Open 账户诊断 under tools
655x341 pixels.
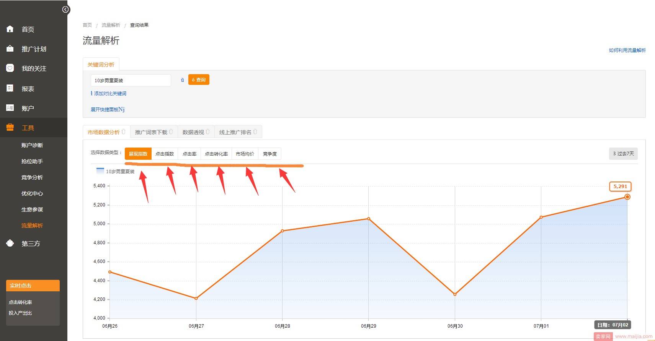point(32,145)
